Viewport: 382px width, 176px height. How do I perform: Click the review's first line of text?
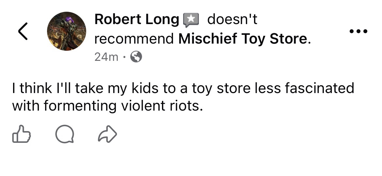click(183, 88)
